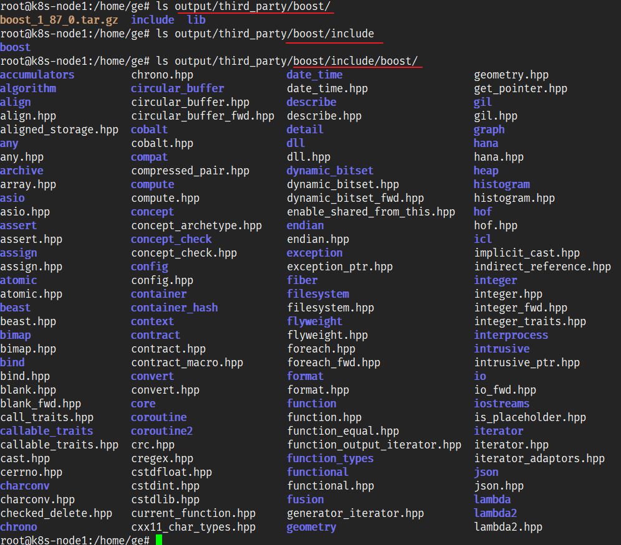Viewport: 621px width, 545px height.
Task: Click the 'flyweight.hpp' file name
Action: (327, 335)
